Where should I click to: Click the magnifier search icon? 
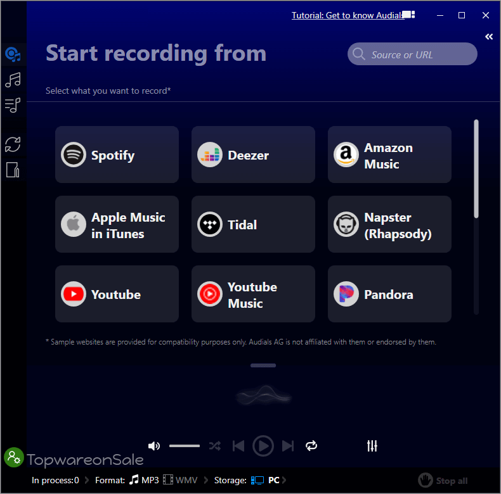(358, 54)
